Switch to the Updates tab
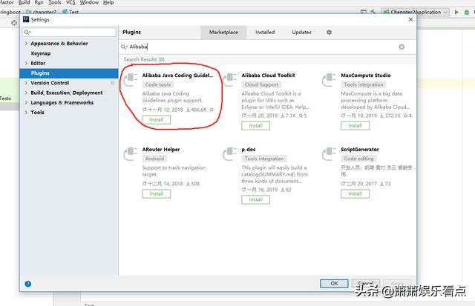This screenshot has width=475, height=306. [x=301, y=32]
